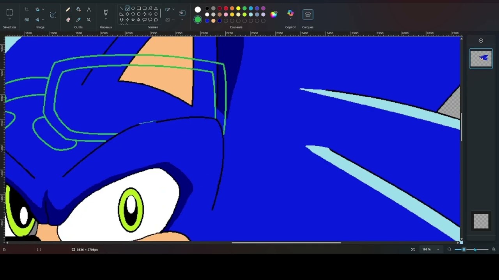Select primary color white circle

(198, 9)
